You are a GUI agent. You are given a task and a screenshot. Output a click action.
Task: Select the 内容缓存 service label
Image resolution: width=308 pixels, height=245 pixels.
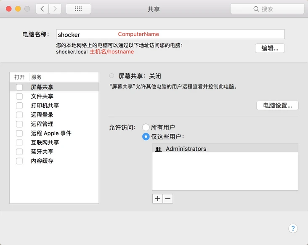coord(42,161)
